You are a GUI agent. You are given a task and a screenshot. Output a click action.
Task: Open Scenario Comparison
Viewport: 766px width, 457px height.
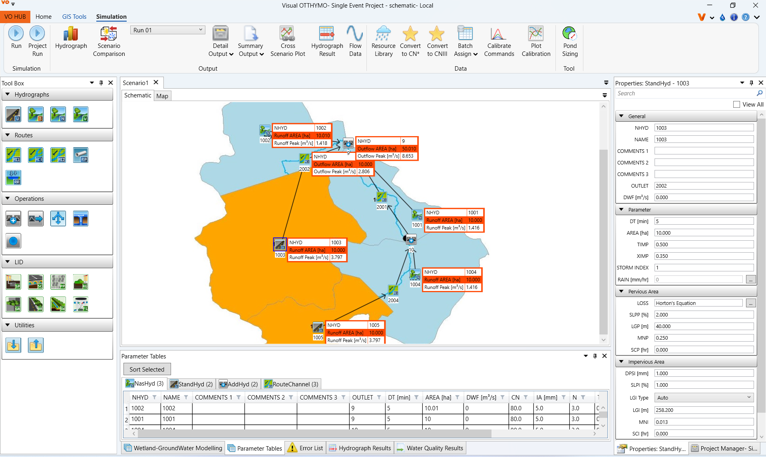(109, 42)
